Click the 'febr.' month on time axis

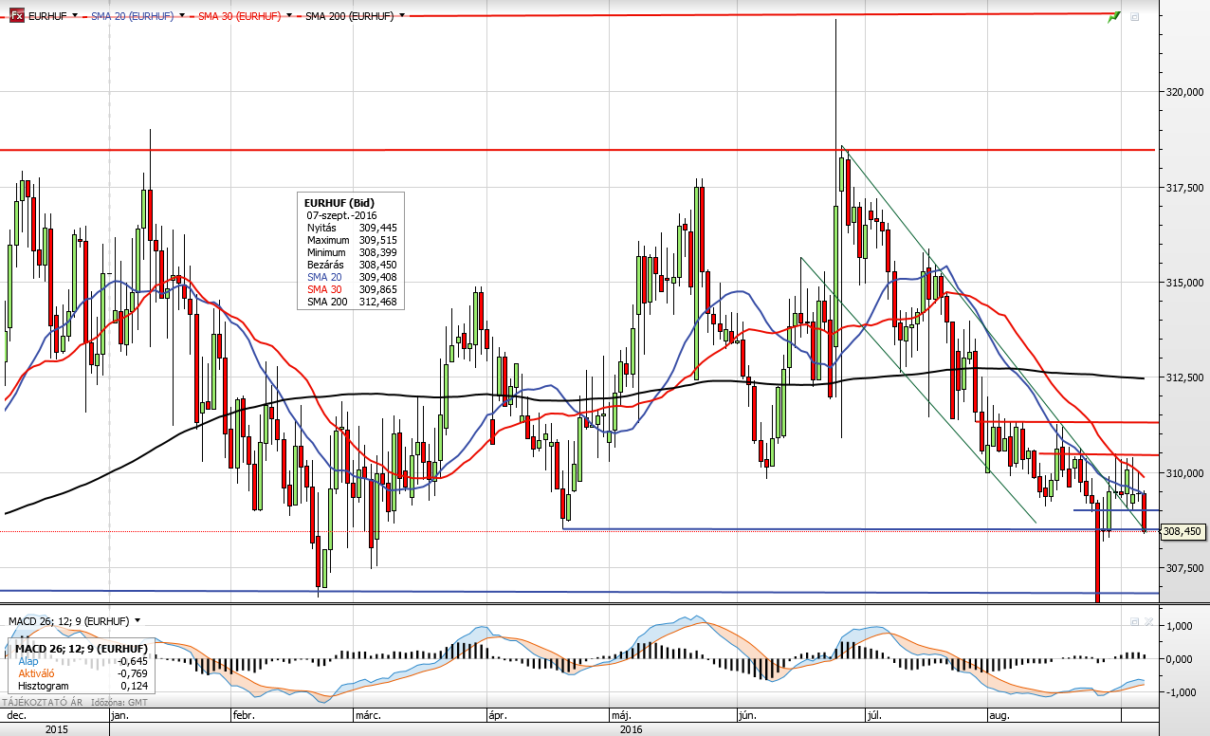(246, 716)
